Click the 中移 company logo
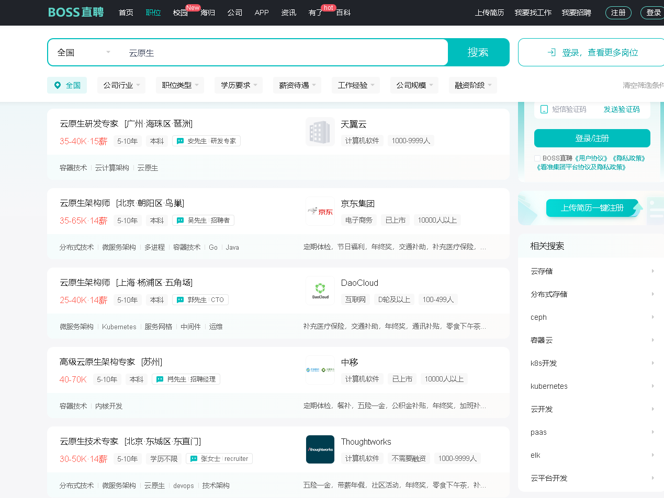 (x=320, y=370)
